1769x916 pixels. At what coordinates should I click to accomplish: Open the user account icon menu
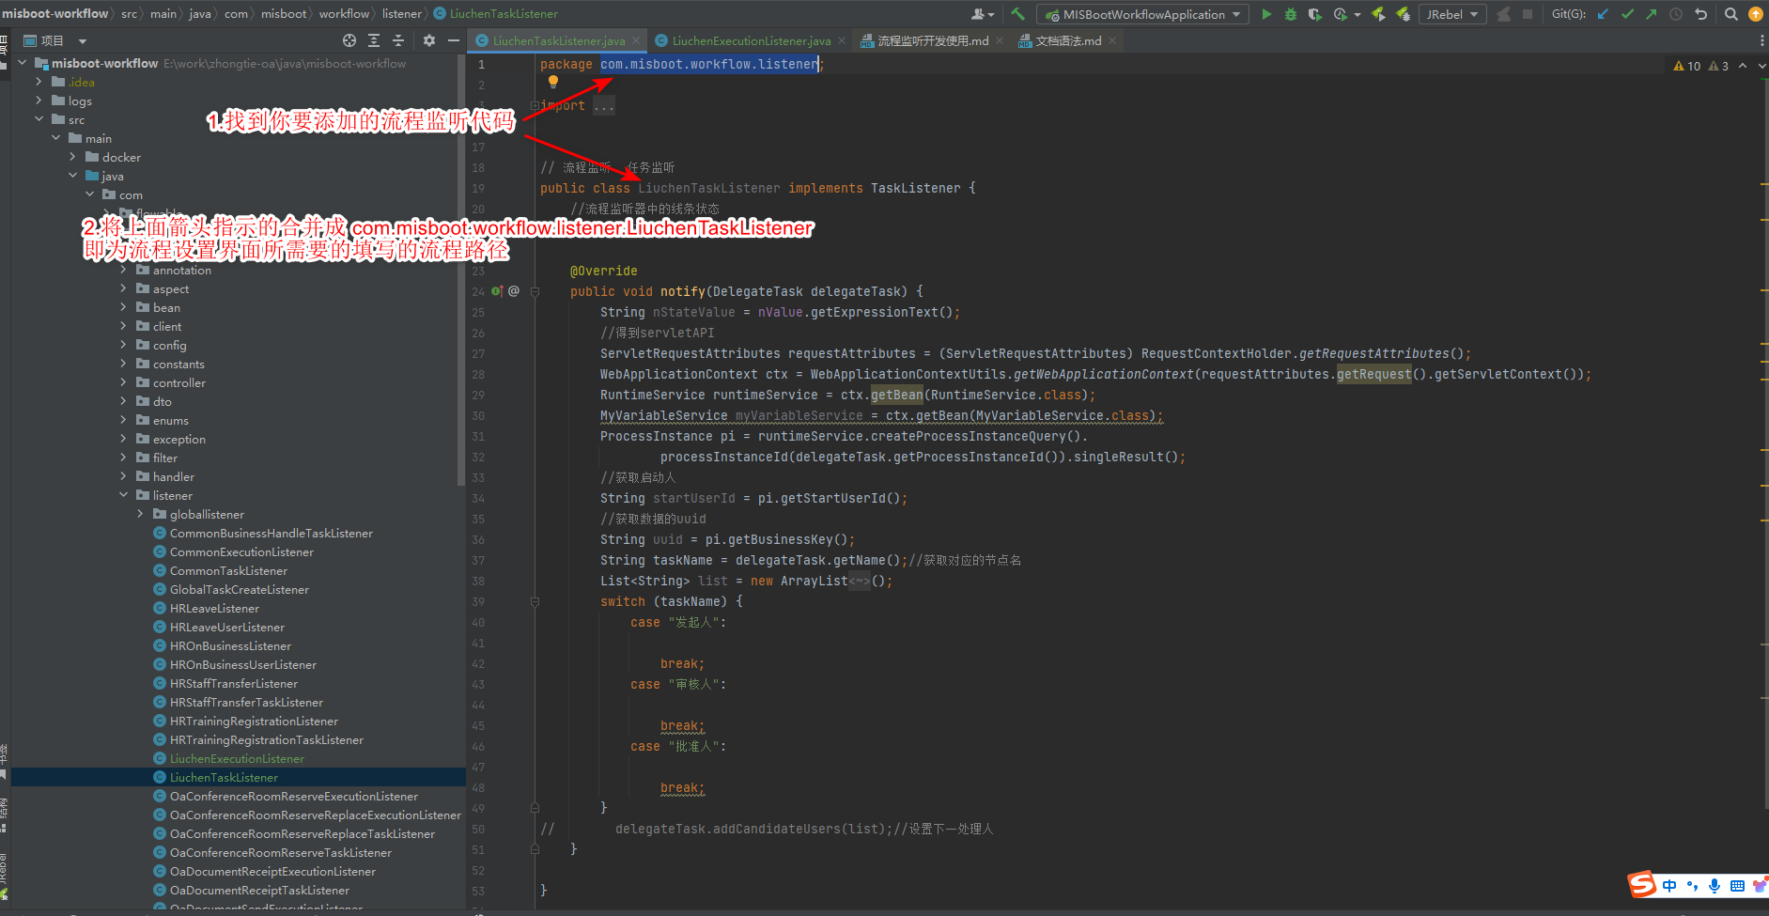pyautogui.click(x=982, y=14)
